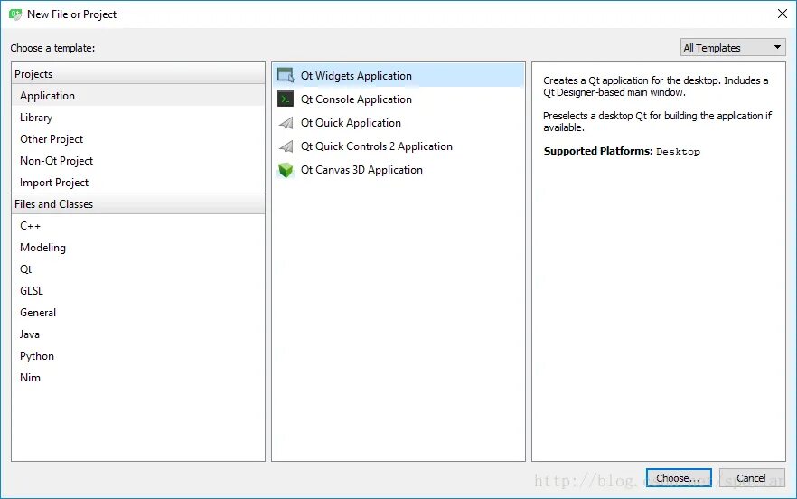Click the green Qt Canvas 3D cube icon

pos(286,170)
